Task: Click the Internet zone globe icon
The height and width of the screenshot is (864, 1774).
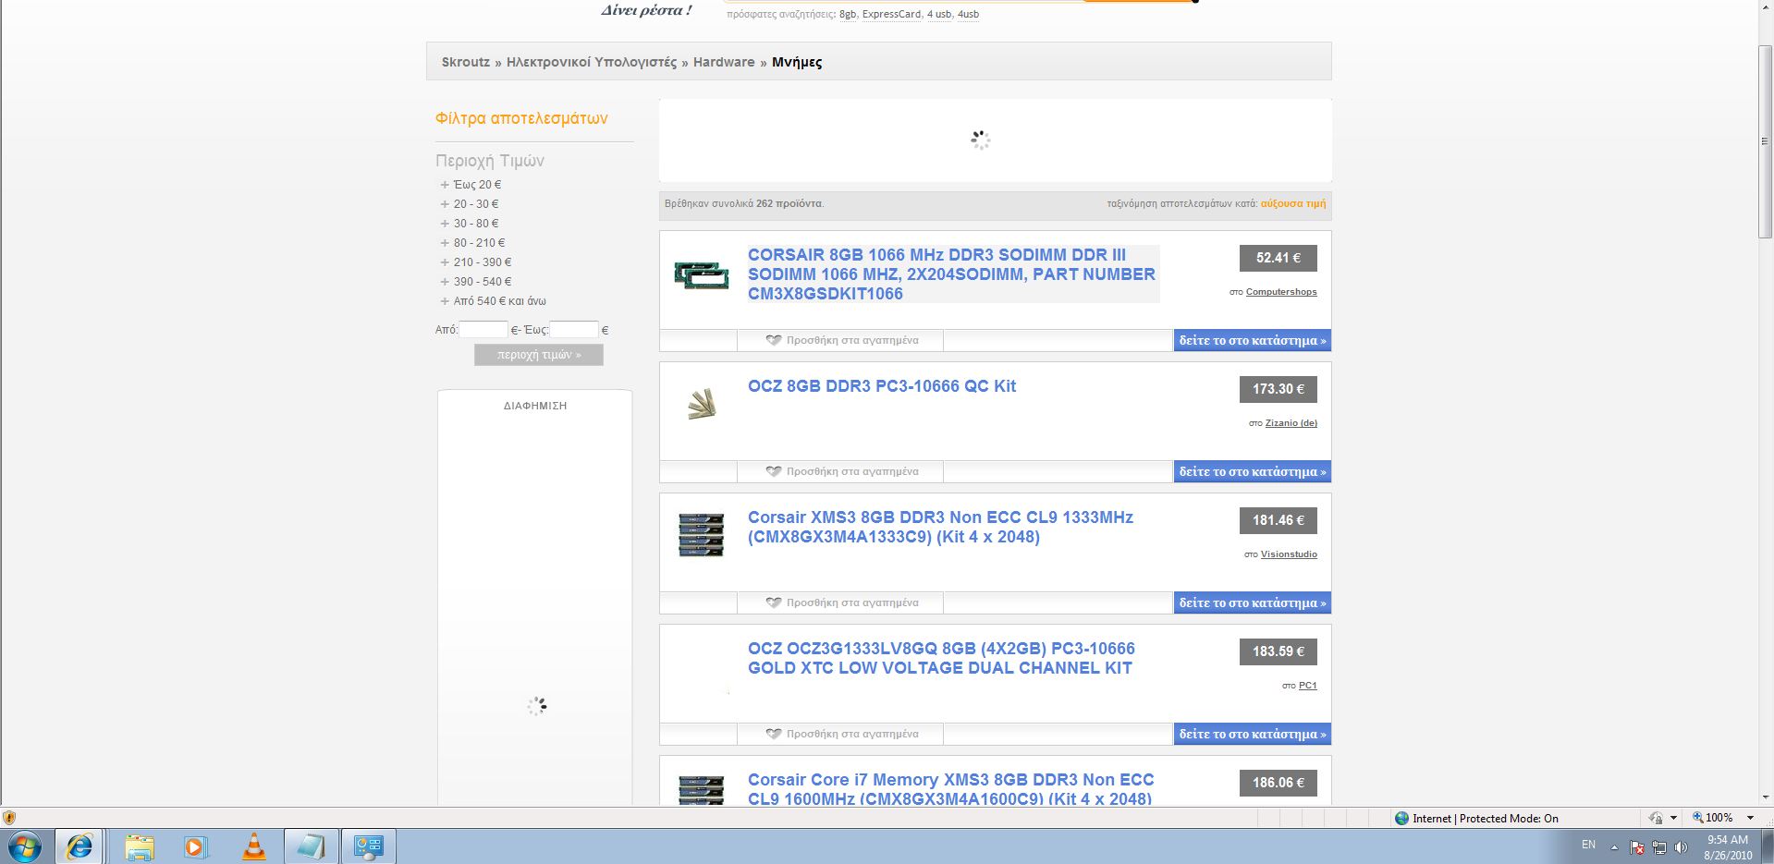Action: (x=1401, y=818)
